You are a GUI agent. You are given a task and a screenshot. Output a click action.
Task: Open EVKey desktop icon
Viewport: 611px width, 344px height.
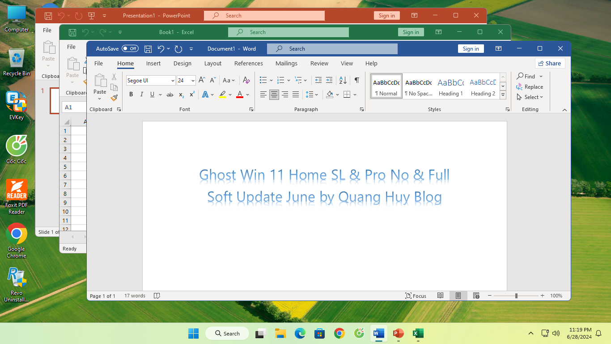coord(17,106)
